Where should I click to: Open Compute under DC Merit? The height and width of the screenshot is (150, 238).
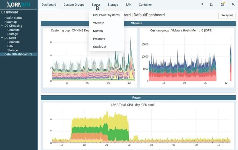[13, 42]
